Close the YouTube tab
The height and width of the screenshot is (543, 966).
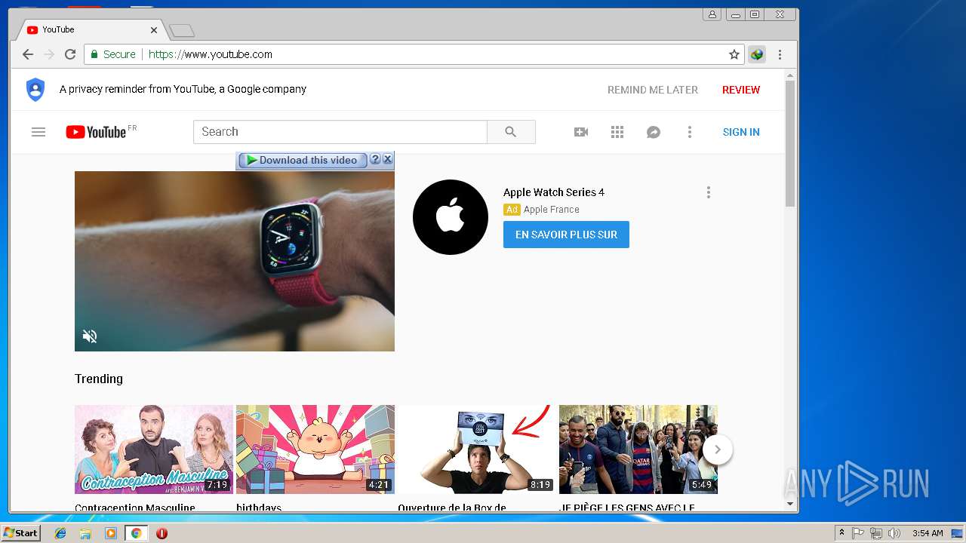click(x=154, y=30)
